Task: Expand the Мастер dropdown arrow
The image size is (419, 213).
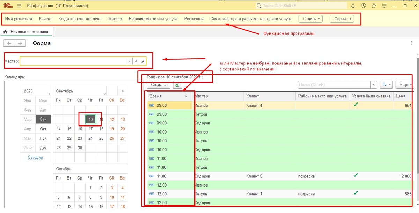Action: point(129,61)
